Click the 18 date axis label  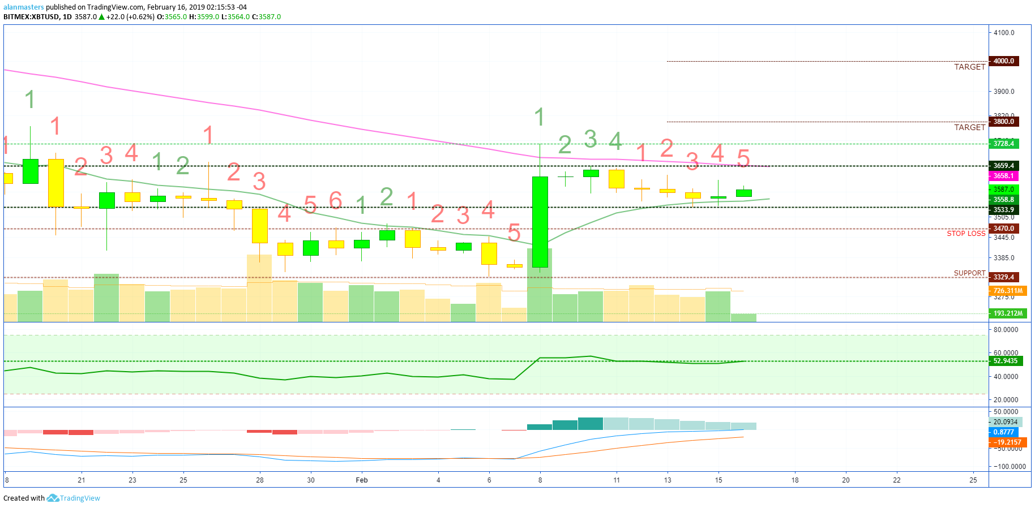click(795, 480)
